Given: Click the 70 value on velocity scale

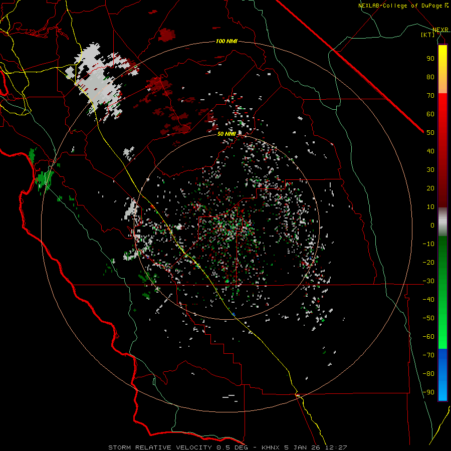Looking at the screenshot, I should (x=430, y=96).
